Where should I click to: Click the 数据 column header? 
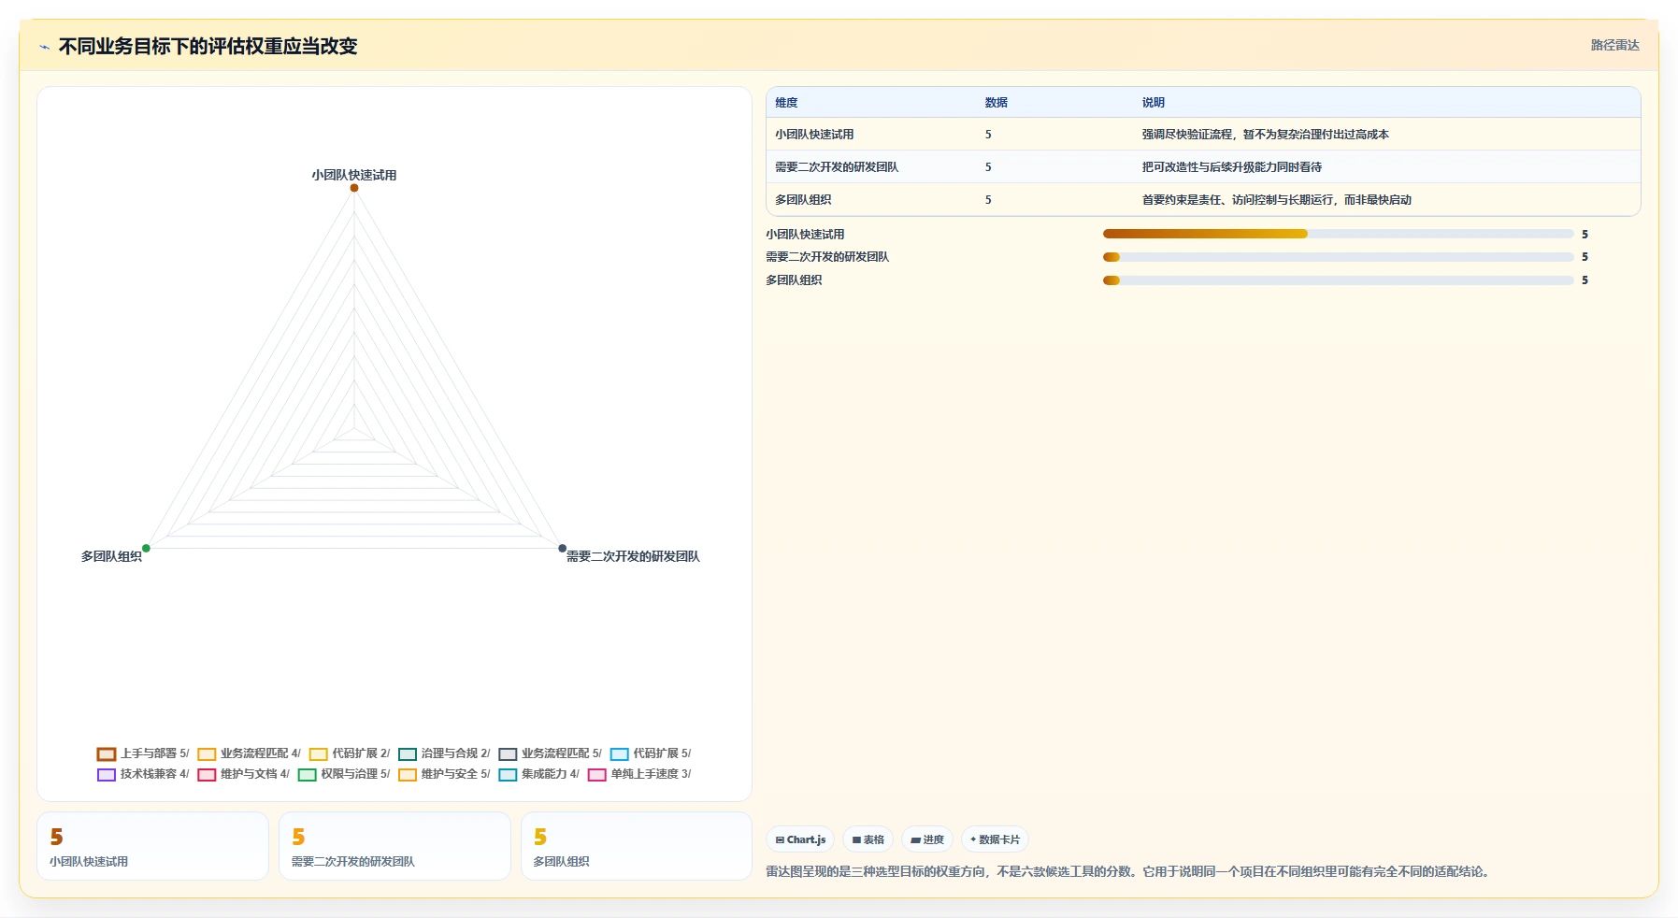pyautogui.click(x=997, y=103)
